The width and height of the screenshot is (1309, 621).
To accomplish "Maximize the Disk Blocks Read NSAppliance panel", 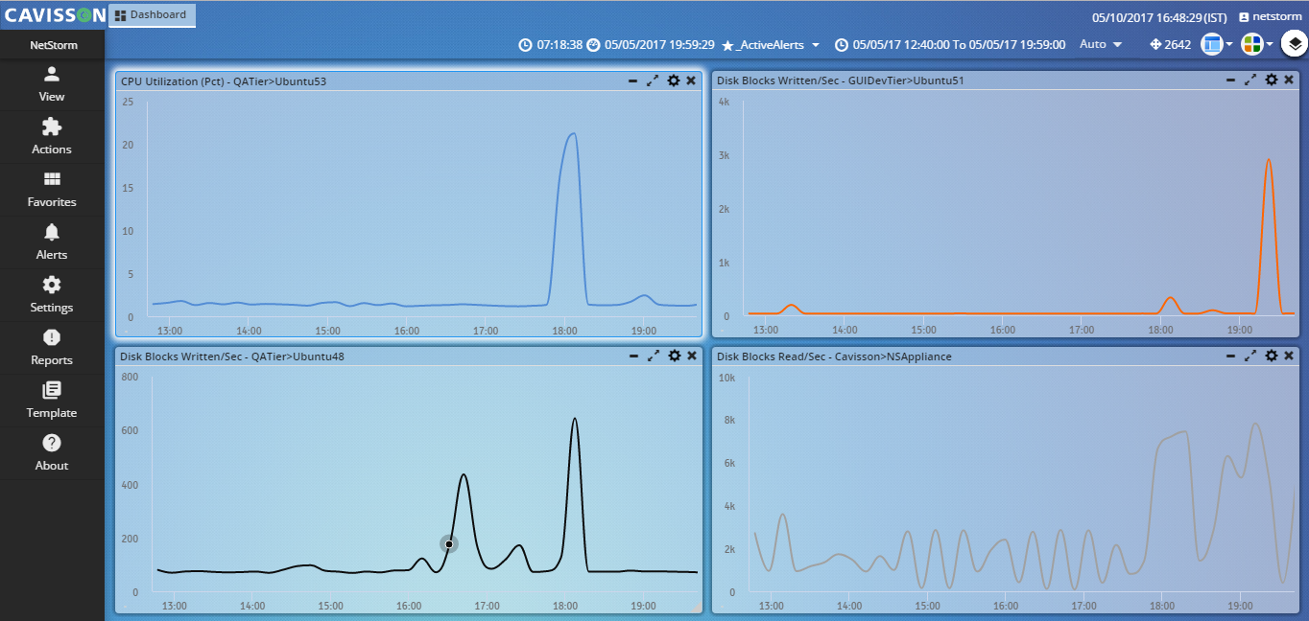I will coord(1250,356).
